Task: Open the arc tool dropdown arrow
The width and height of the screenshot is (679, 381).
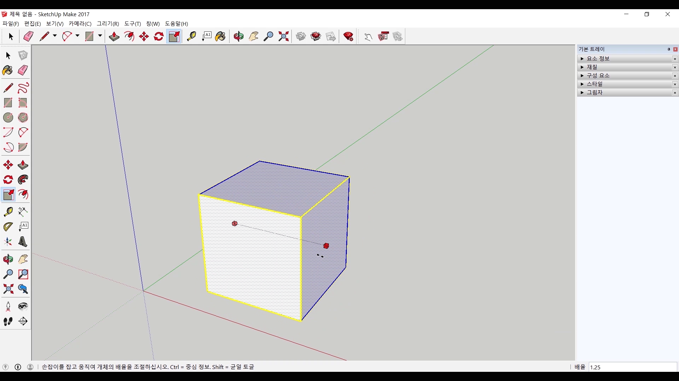Action: click(77, 36)
